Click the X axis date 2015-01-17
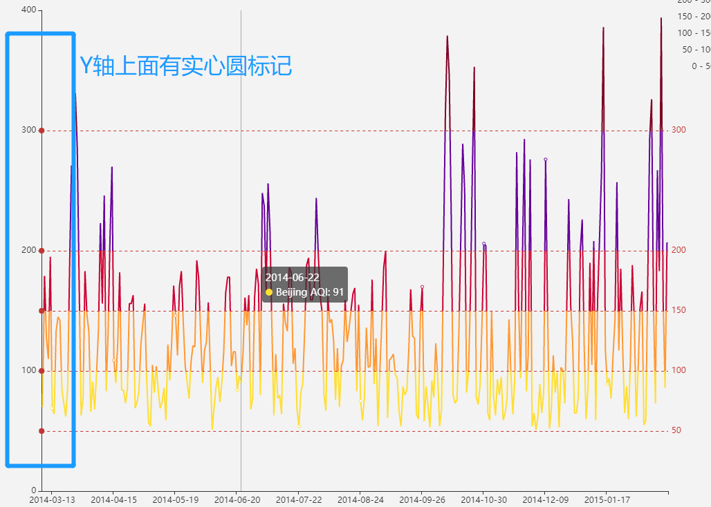 pos(607,500)
